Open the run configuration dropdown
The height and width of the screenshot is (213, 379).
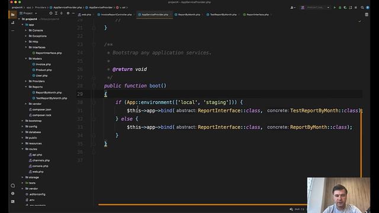[316, 8]
